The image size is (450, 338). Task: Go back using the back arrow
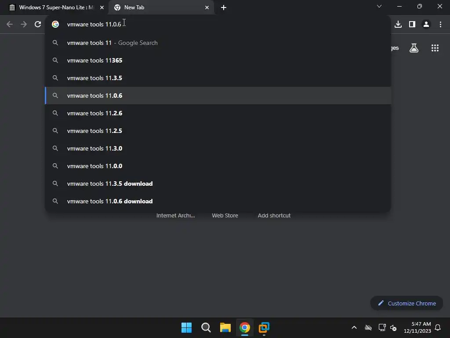click(x=10, y=24)
